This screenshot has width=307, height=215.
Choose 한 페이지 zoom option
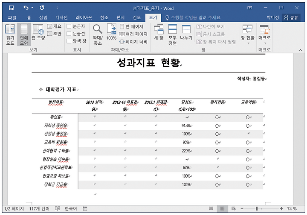(131, 26)
